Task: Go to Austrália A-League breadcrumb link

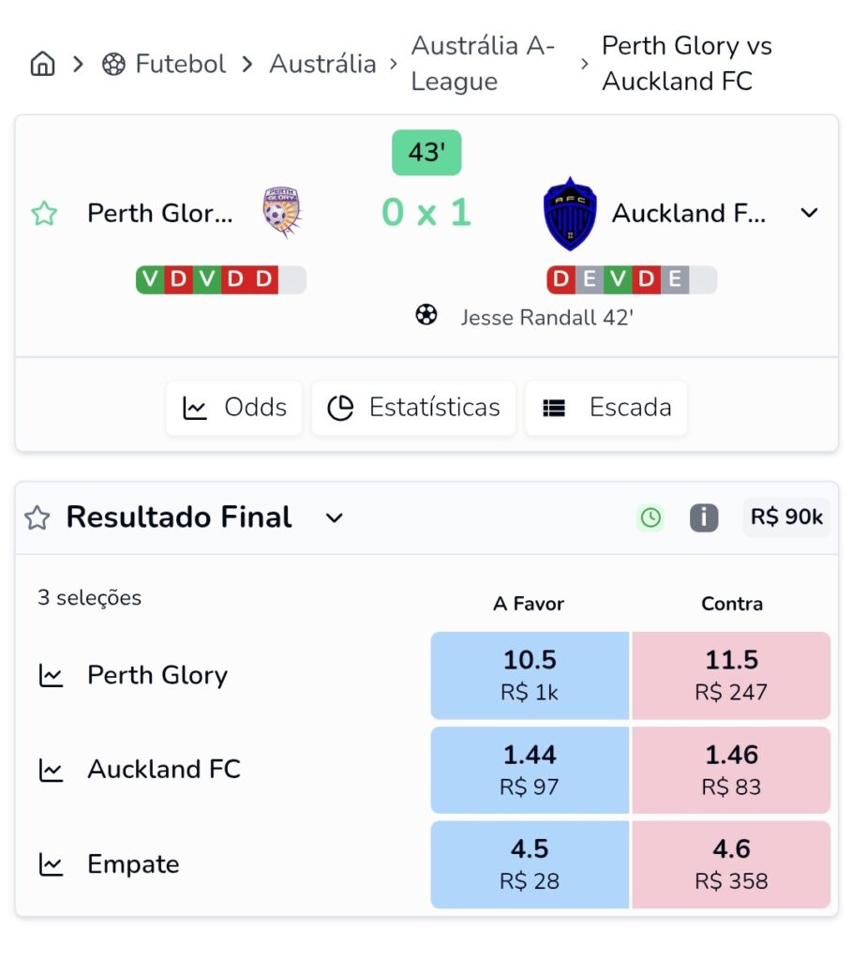Action: [483, 64]
